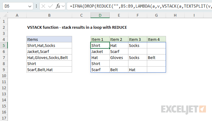The width and height of the screenshot is (212, 121).
Task: Click the title cell 'VSTACK function - stack results'
Action: pos(77,28)
